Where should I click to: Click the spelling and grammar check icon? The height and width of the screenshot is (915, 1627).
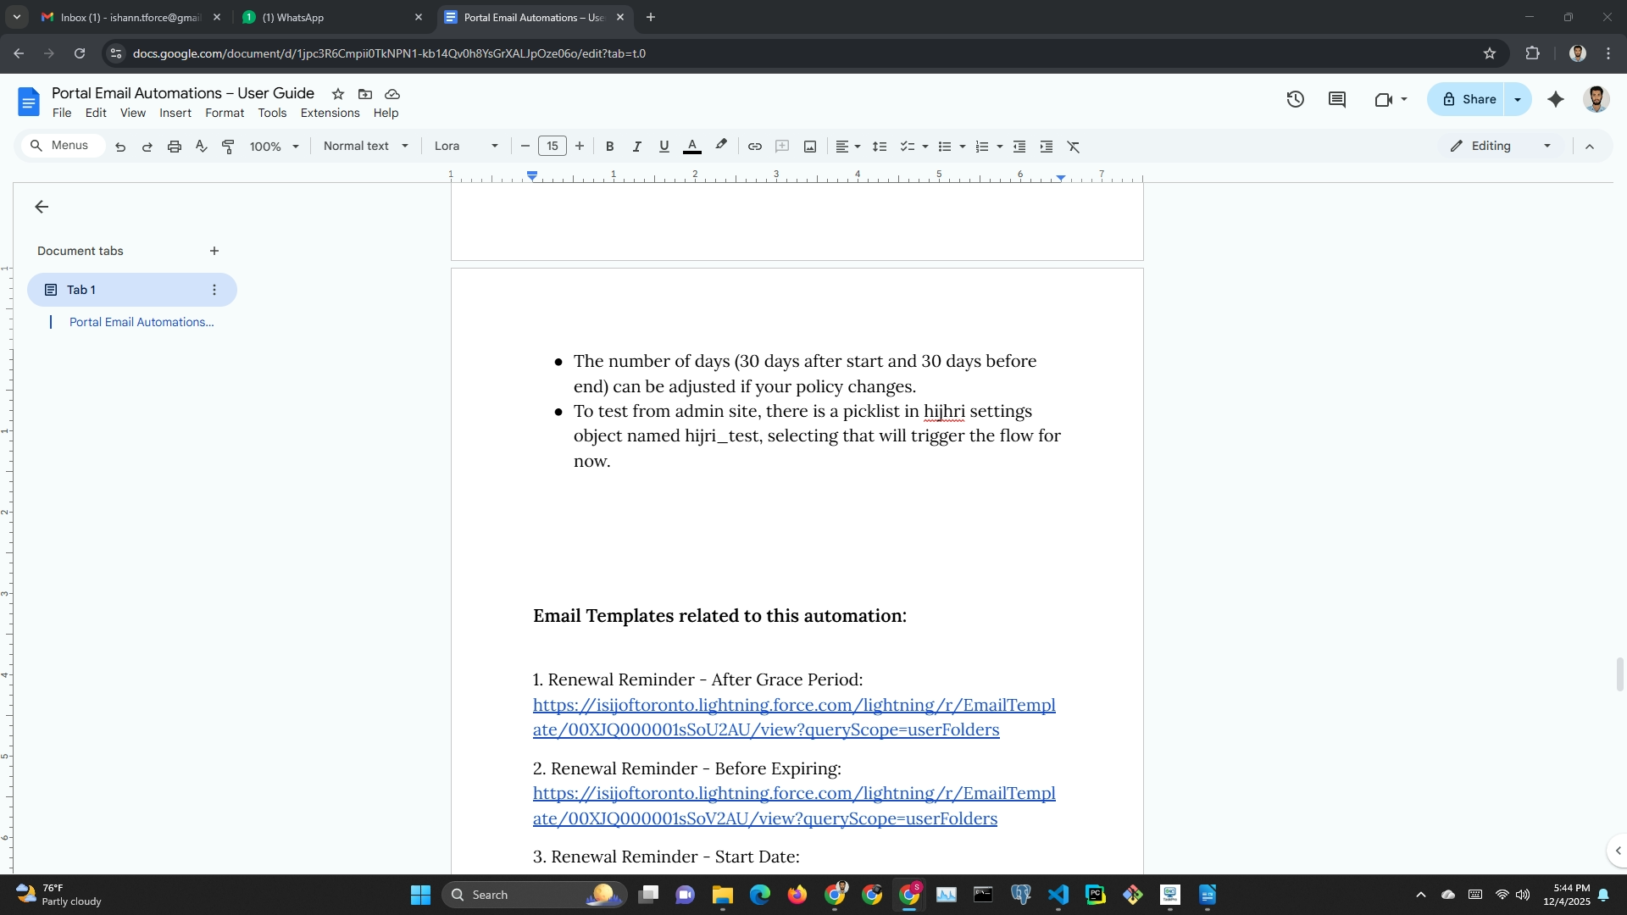coord(201,147)
